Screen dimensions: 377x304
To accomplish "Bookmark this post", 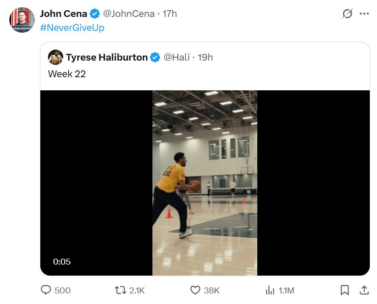I will point(345,290).
